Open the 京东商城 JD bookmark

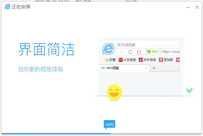click(x=147, y=60)
